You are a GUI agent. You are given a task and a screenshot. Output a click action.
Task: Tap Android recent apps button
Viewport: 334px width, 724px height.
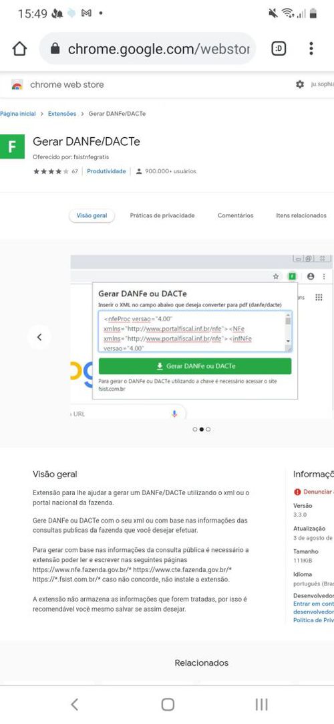coord(261,704)
